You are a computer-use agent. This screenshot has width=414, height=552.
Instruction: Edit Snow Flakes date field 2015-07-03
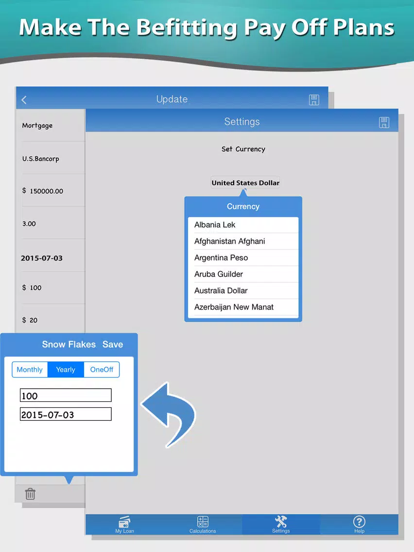click(66, 414)
